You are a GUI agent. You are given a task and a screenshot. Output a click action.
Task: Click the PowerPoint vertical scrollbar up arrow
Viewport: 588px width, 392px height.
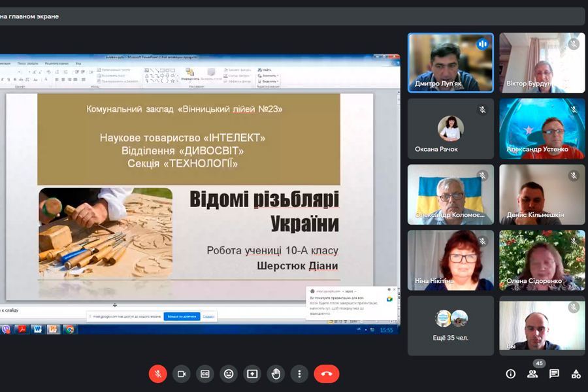pos(398,93)
